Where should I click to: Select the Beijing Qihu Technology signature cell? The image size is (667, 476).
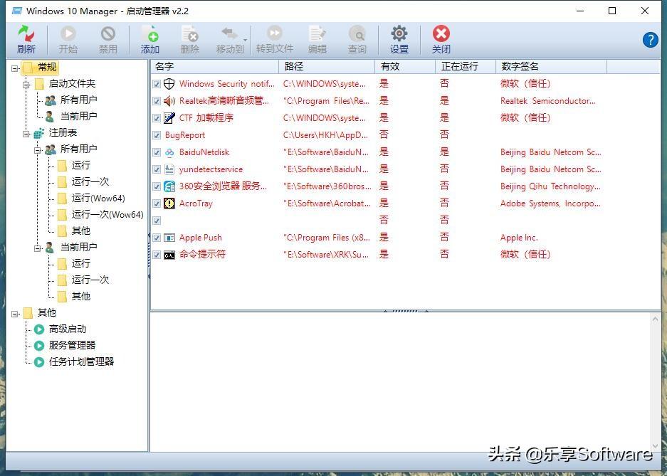550,186
